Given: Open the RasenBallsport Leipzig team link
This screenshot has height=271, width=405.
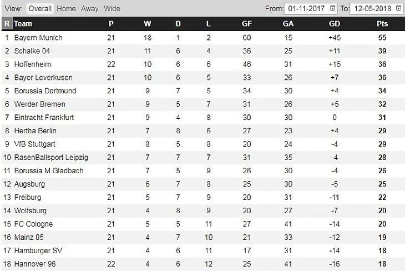Looking at the screenshot, I should (x=51, y=158).
